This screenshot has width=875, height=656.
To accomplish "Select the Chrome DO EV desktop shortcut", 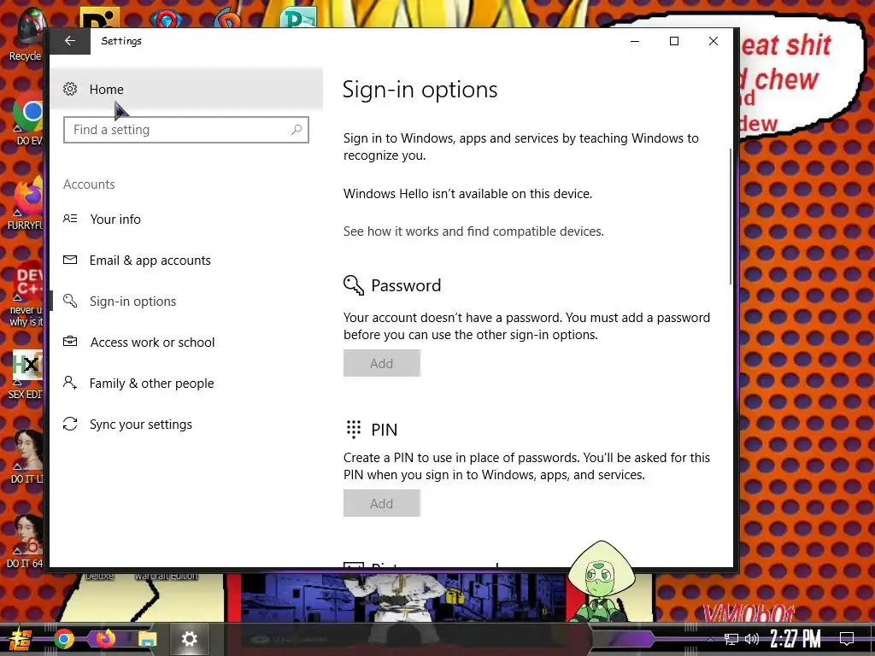I will pyautogui.click(x=27, y=123).
